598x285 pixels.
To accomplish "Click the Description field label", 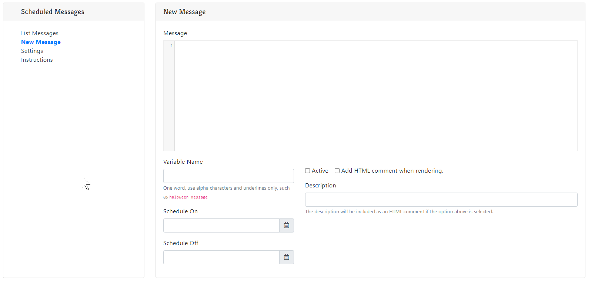I will coord(320,186).
